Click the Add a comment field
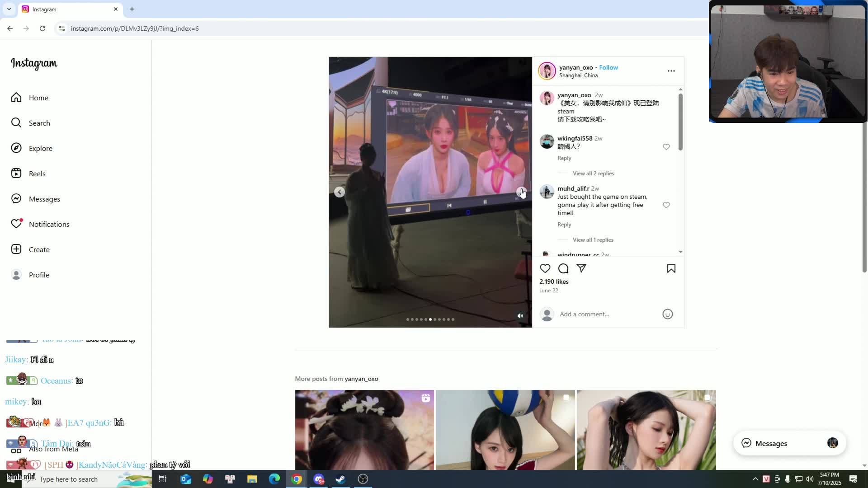This screenshot has width=868, height=488. 584,314
